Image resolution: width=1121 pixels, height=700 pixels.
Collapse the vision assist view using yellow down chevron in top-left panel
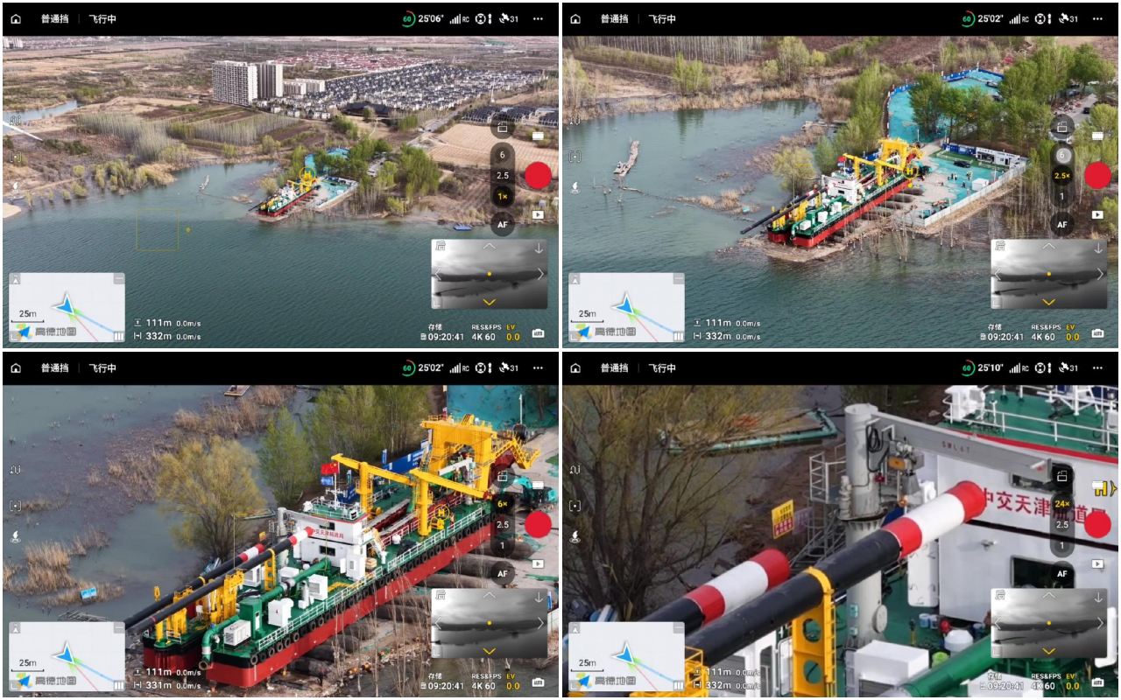point(489,301)
